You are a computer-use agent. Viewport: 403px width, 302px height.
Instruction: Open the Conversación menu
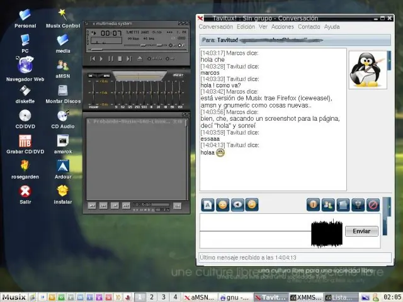pyautogui.click(x=215, y=26)
